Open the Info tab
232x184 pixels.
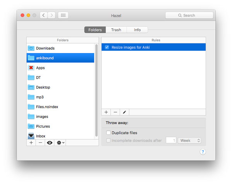[137, 30]
